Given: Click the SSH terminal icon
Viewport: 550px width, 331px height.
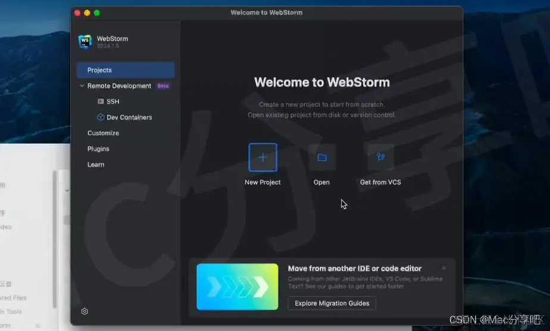Looking at the screenshot, I should (101, 101).
